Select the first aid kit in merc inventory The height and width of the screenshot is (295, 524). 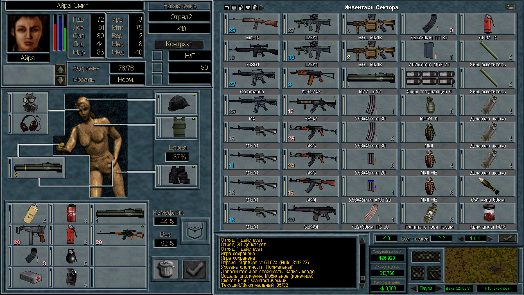[30, 278]
